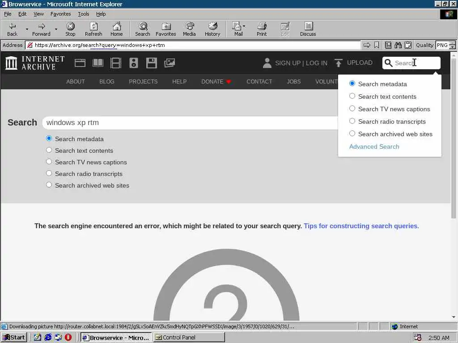This screenshot has width=458, height=343.
Task: Open the Video filmstrip icon
Action: tap(116, 63)
